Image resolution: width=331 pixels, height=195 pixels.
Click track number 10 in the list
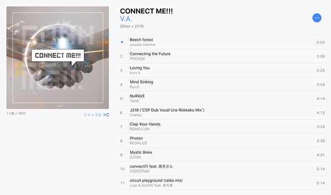(x=123, y=169)
